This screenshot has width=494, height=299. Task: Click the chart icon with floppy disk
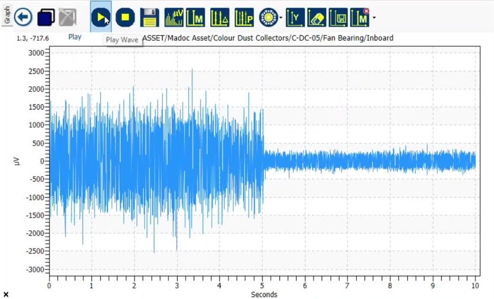pos(338,18)
